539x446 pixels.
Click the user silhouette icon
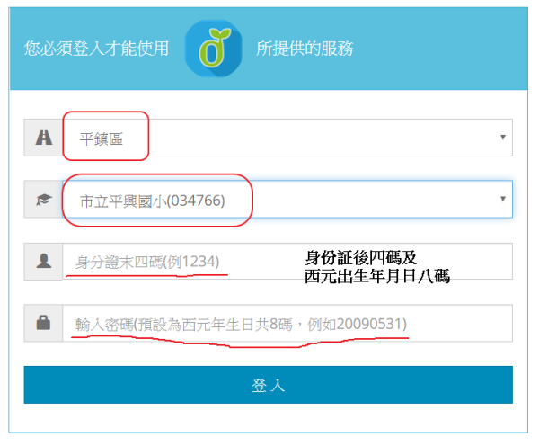click(x=43, y=262)
